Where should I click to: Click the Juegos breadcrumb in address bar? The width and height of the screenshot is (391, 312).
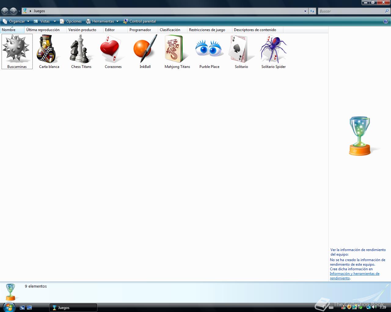39,11
